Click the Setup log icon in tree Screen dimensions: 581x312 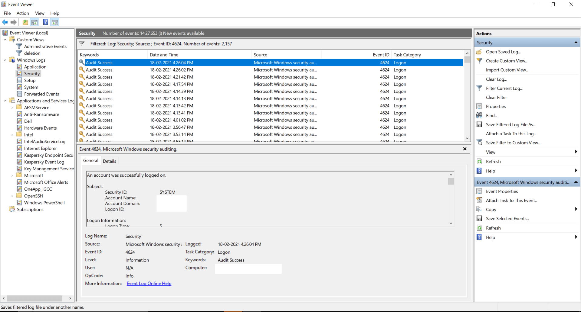click(x=19, y=80)
